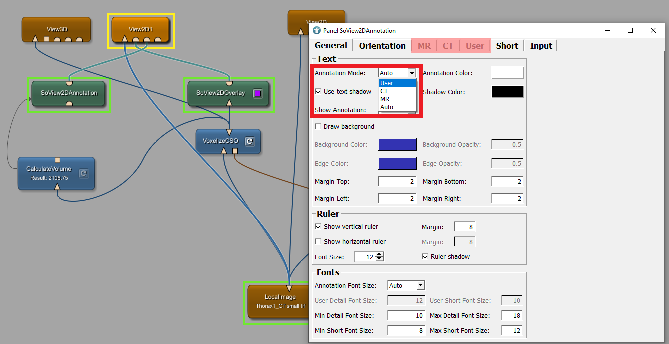Viewport: 669px width, 344px height.
Task: Click the VoxelizeCSO update refresh icon
Action: [x=249, y=142]
